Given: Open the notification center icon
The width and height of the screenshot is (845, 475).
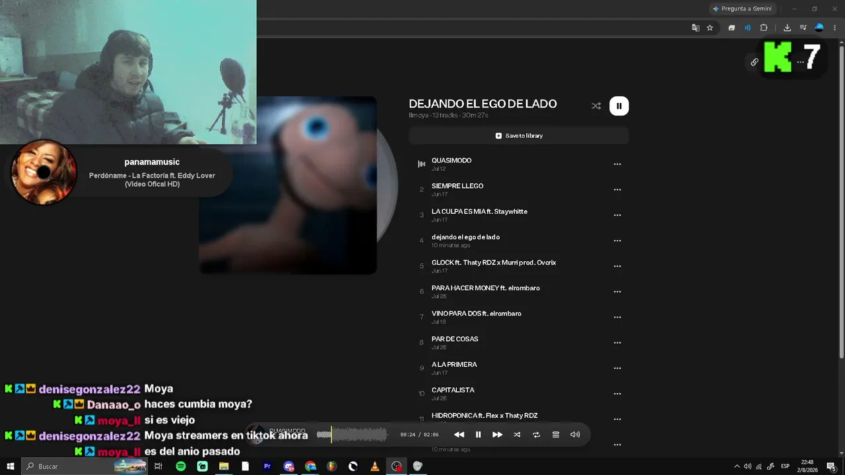Looking at the screenshot, I should [x=831, y=466].
